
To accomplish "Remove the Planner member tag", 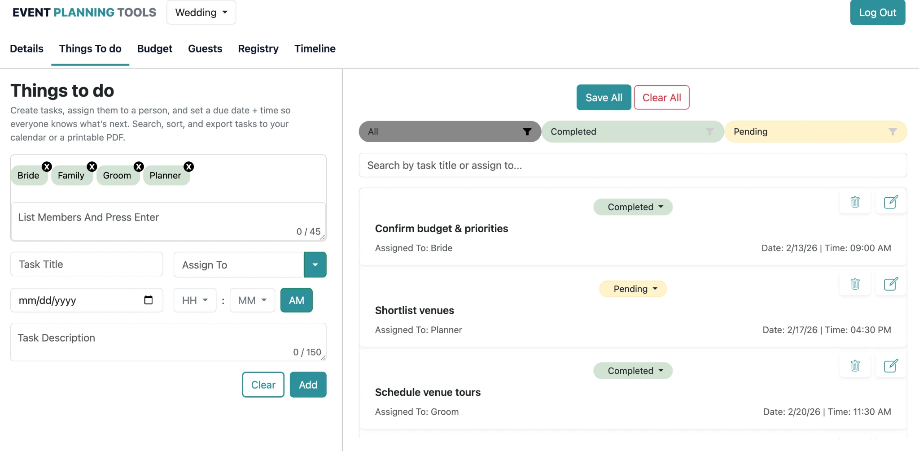I will tap(188, 166).
